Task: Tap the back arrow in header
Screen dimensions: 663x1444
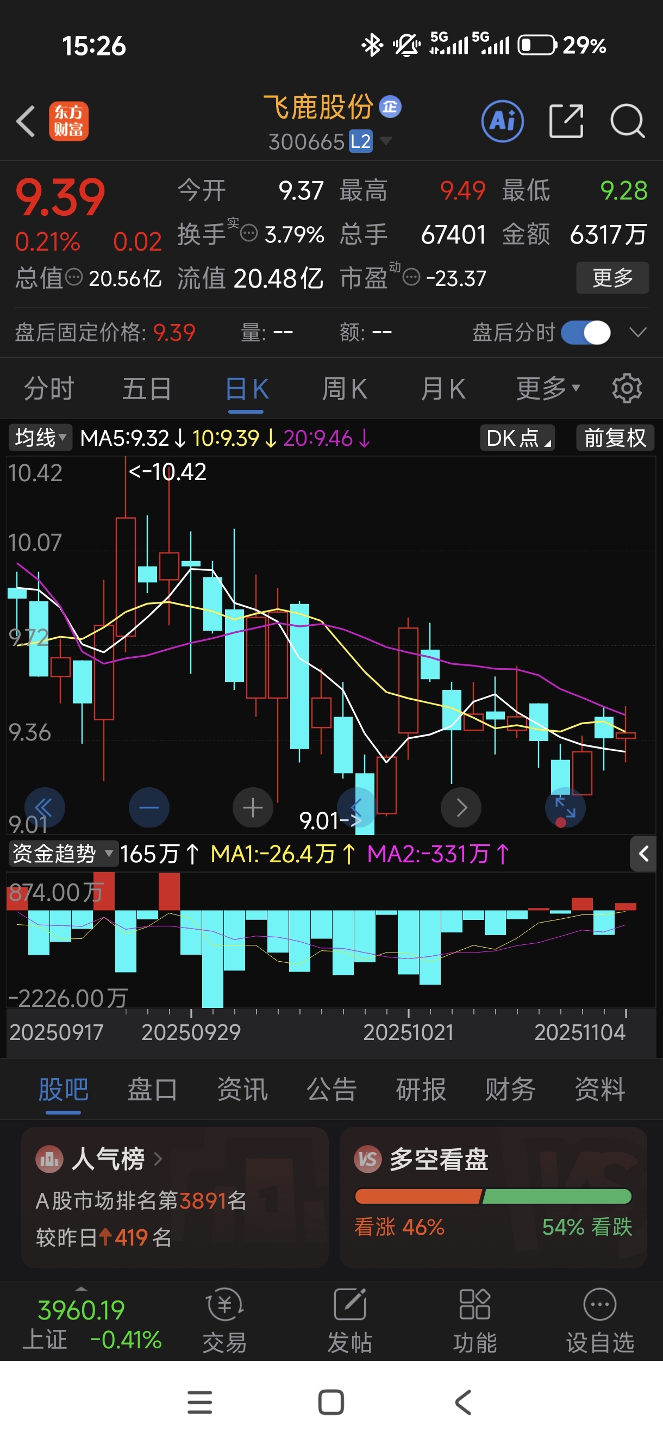Action: point(26,121)
